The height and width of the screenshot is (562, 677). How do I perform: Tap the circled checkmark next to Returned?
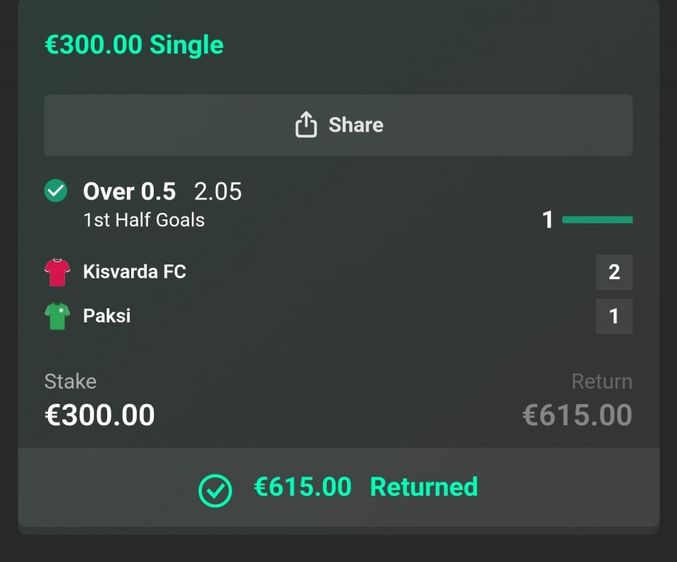pos(215,490)
